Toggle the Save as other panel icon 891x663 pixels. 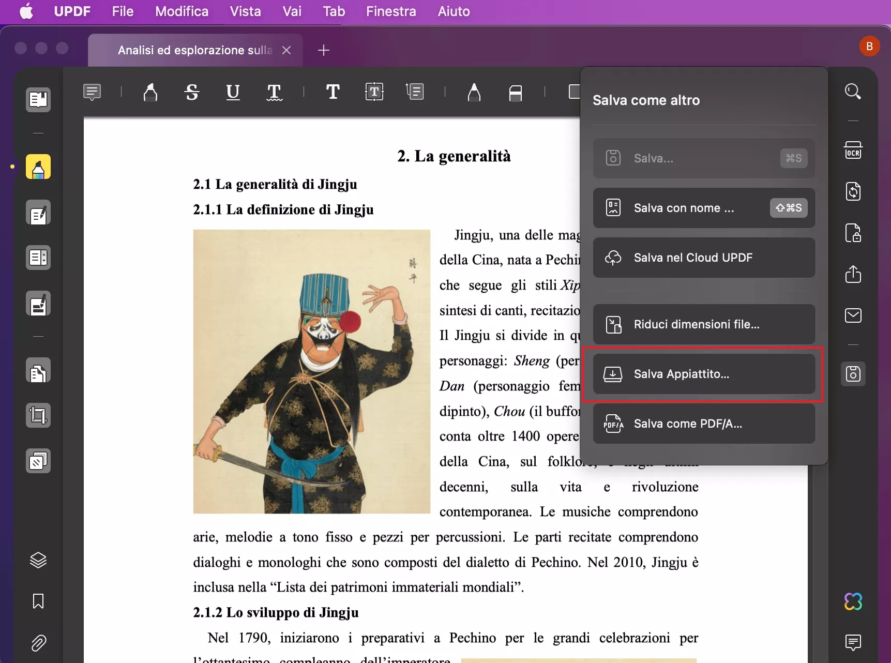point(853,373)
